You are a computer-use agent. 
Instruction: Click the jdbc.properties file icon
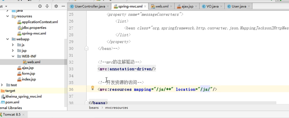19,28
